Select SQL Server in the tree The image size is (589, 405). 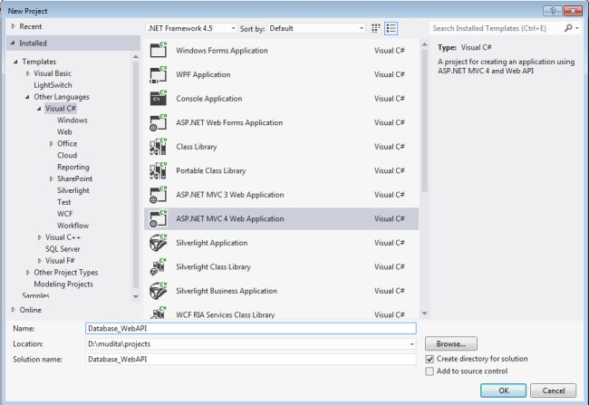pyautogui.click(x=63, y=249)
